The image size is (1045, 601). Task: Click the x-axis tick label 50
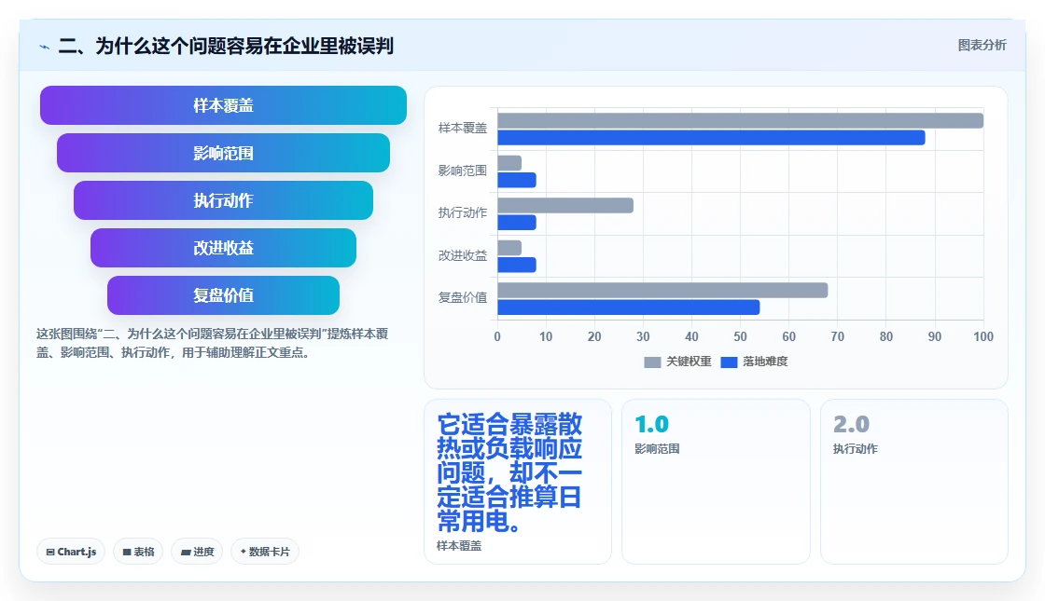click(741, 336)
